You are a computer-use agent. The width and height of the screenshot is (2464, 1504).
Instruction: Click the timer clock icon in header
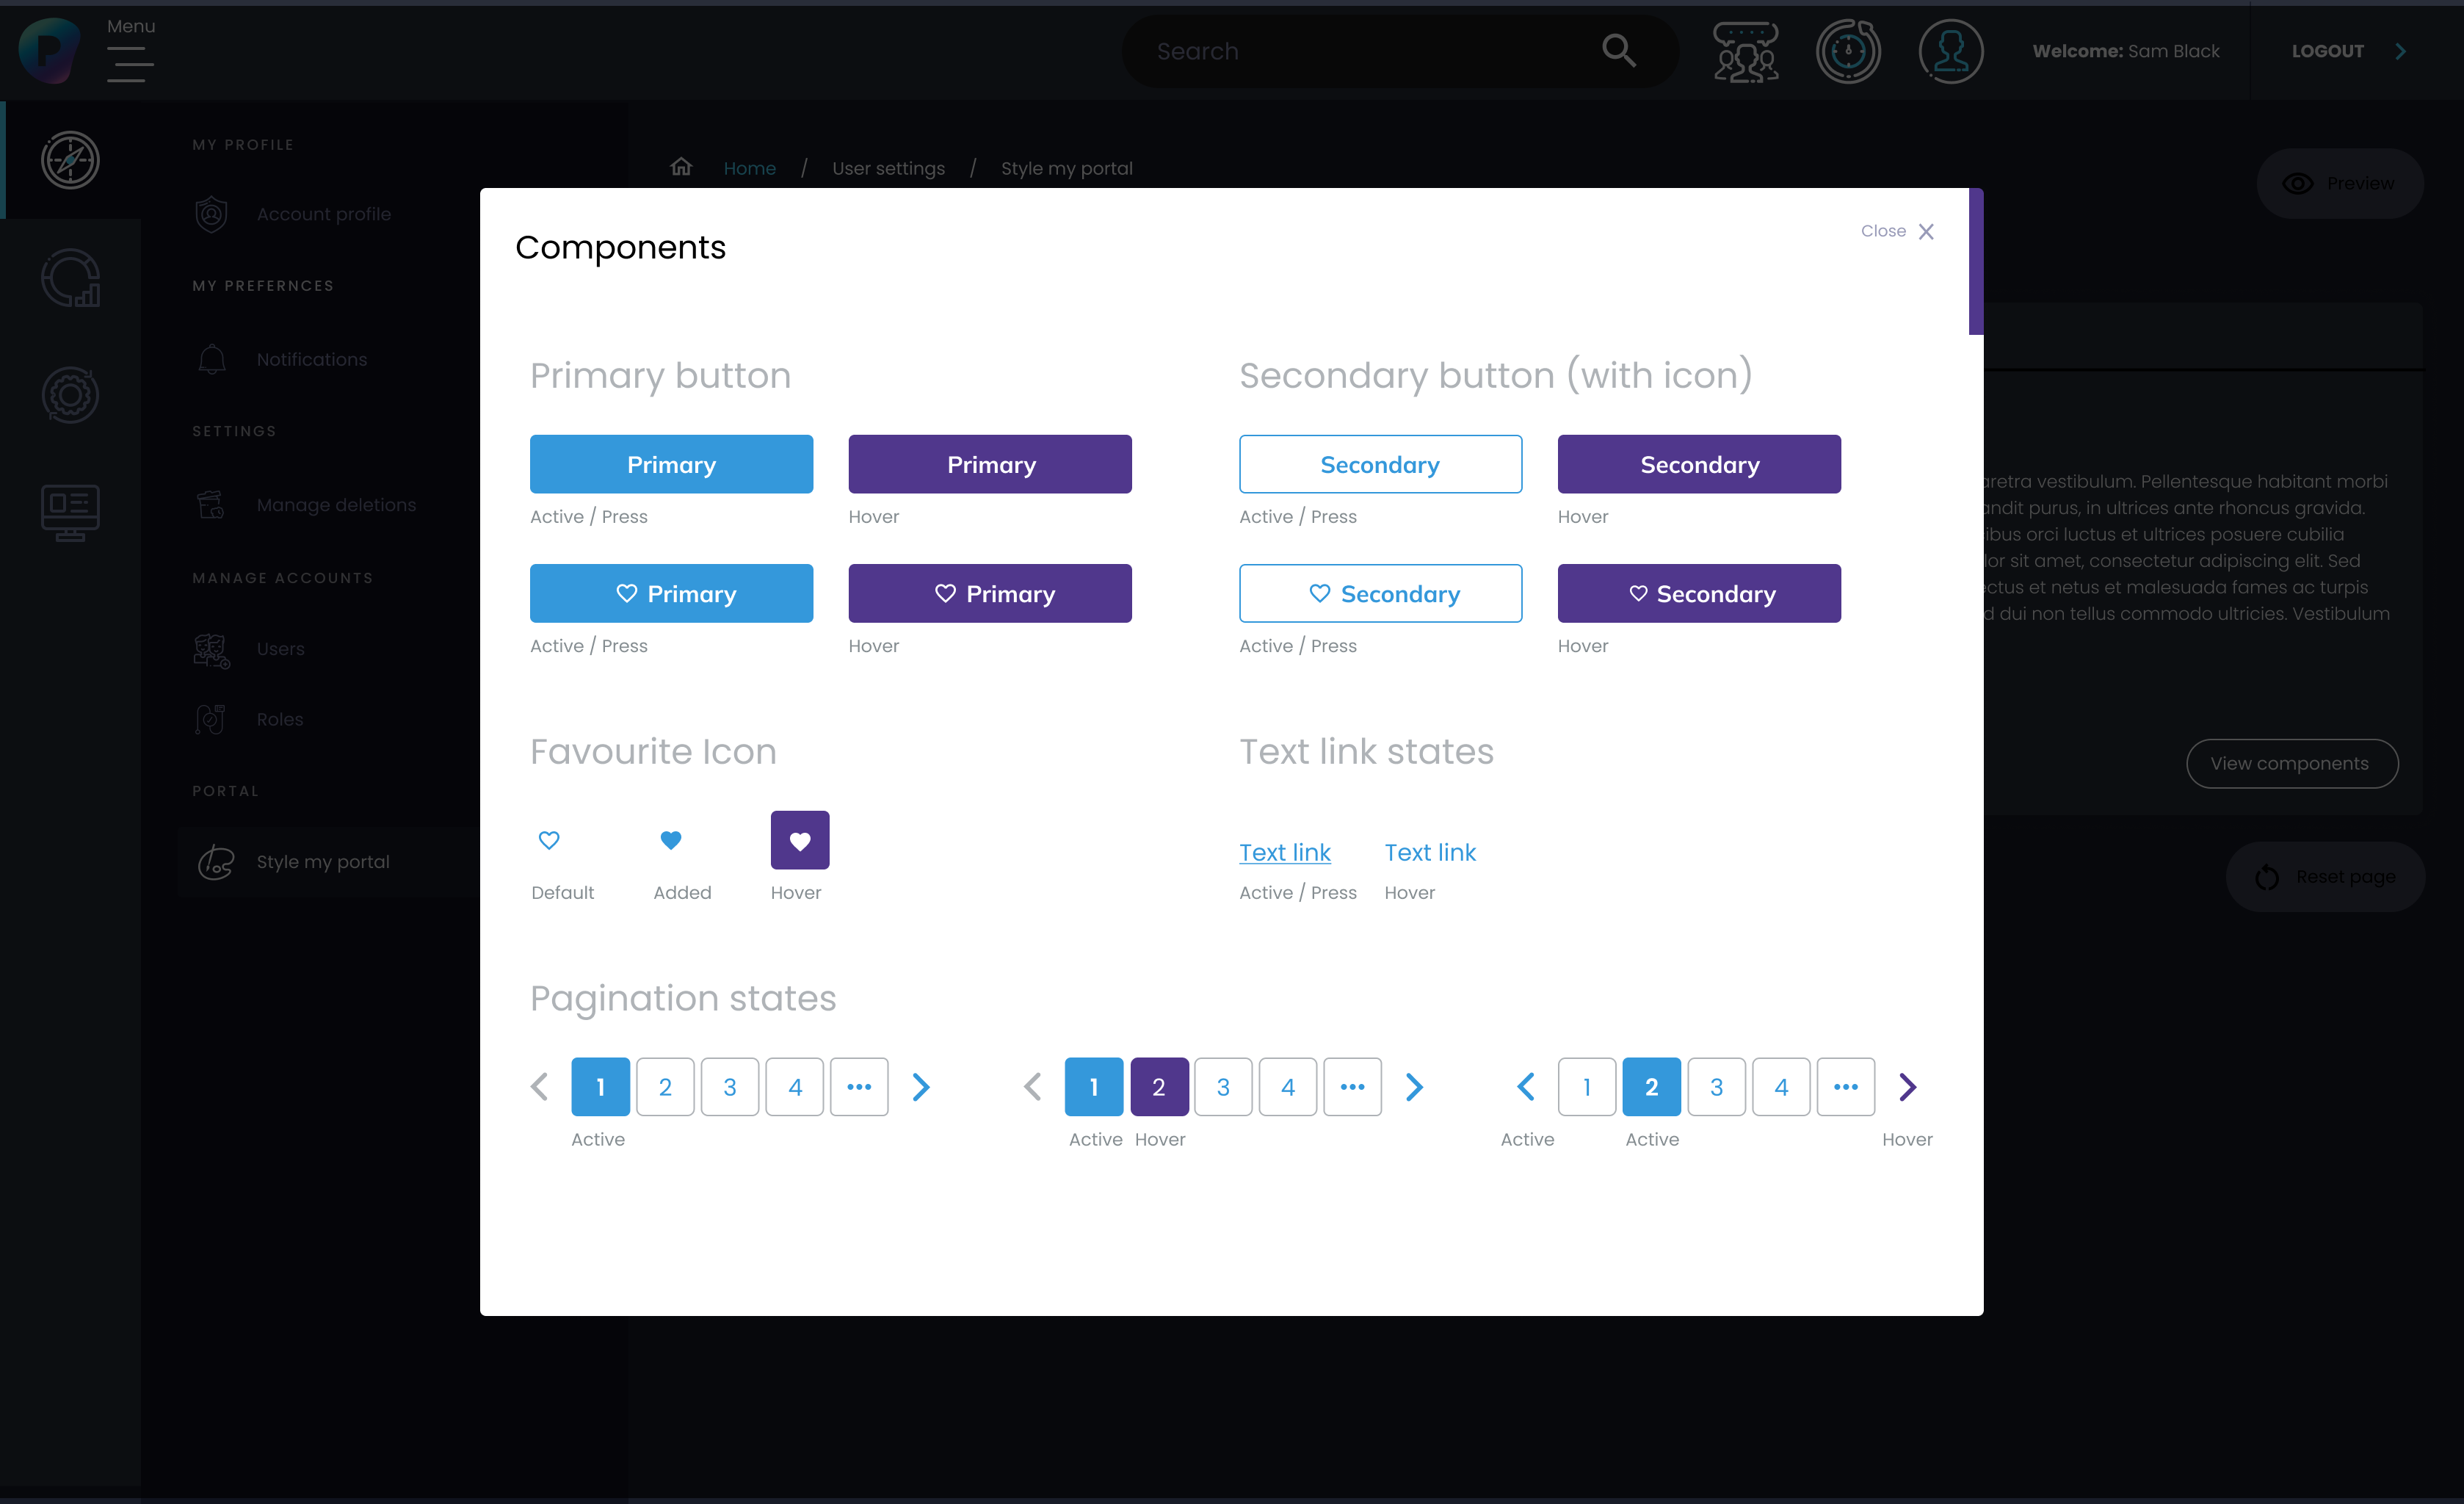point(1848,51)
